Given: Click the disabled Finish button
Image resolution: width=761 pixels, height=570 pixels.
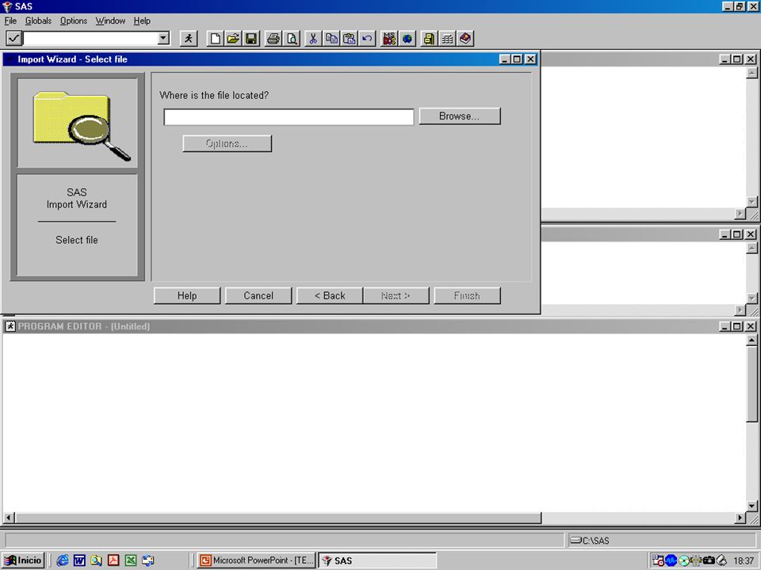Looking at the screenshot, I should (467, 295).
